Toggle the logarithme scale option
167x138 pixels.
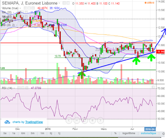click(129, 133)
